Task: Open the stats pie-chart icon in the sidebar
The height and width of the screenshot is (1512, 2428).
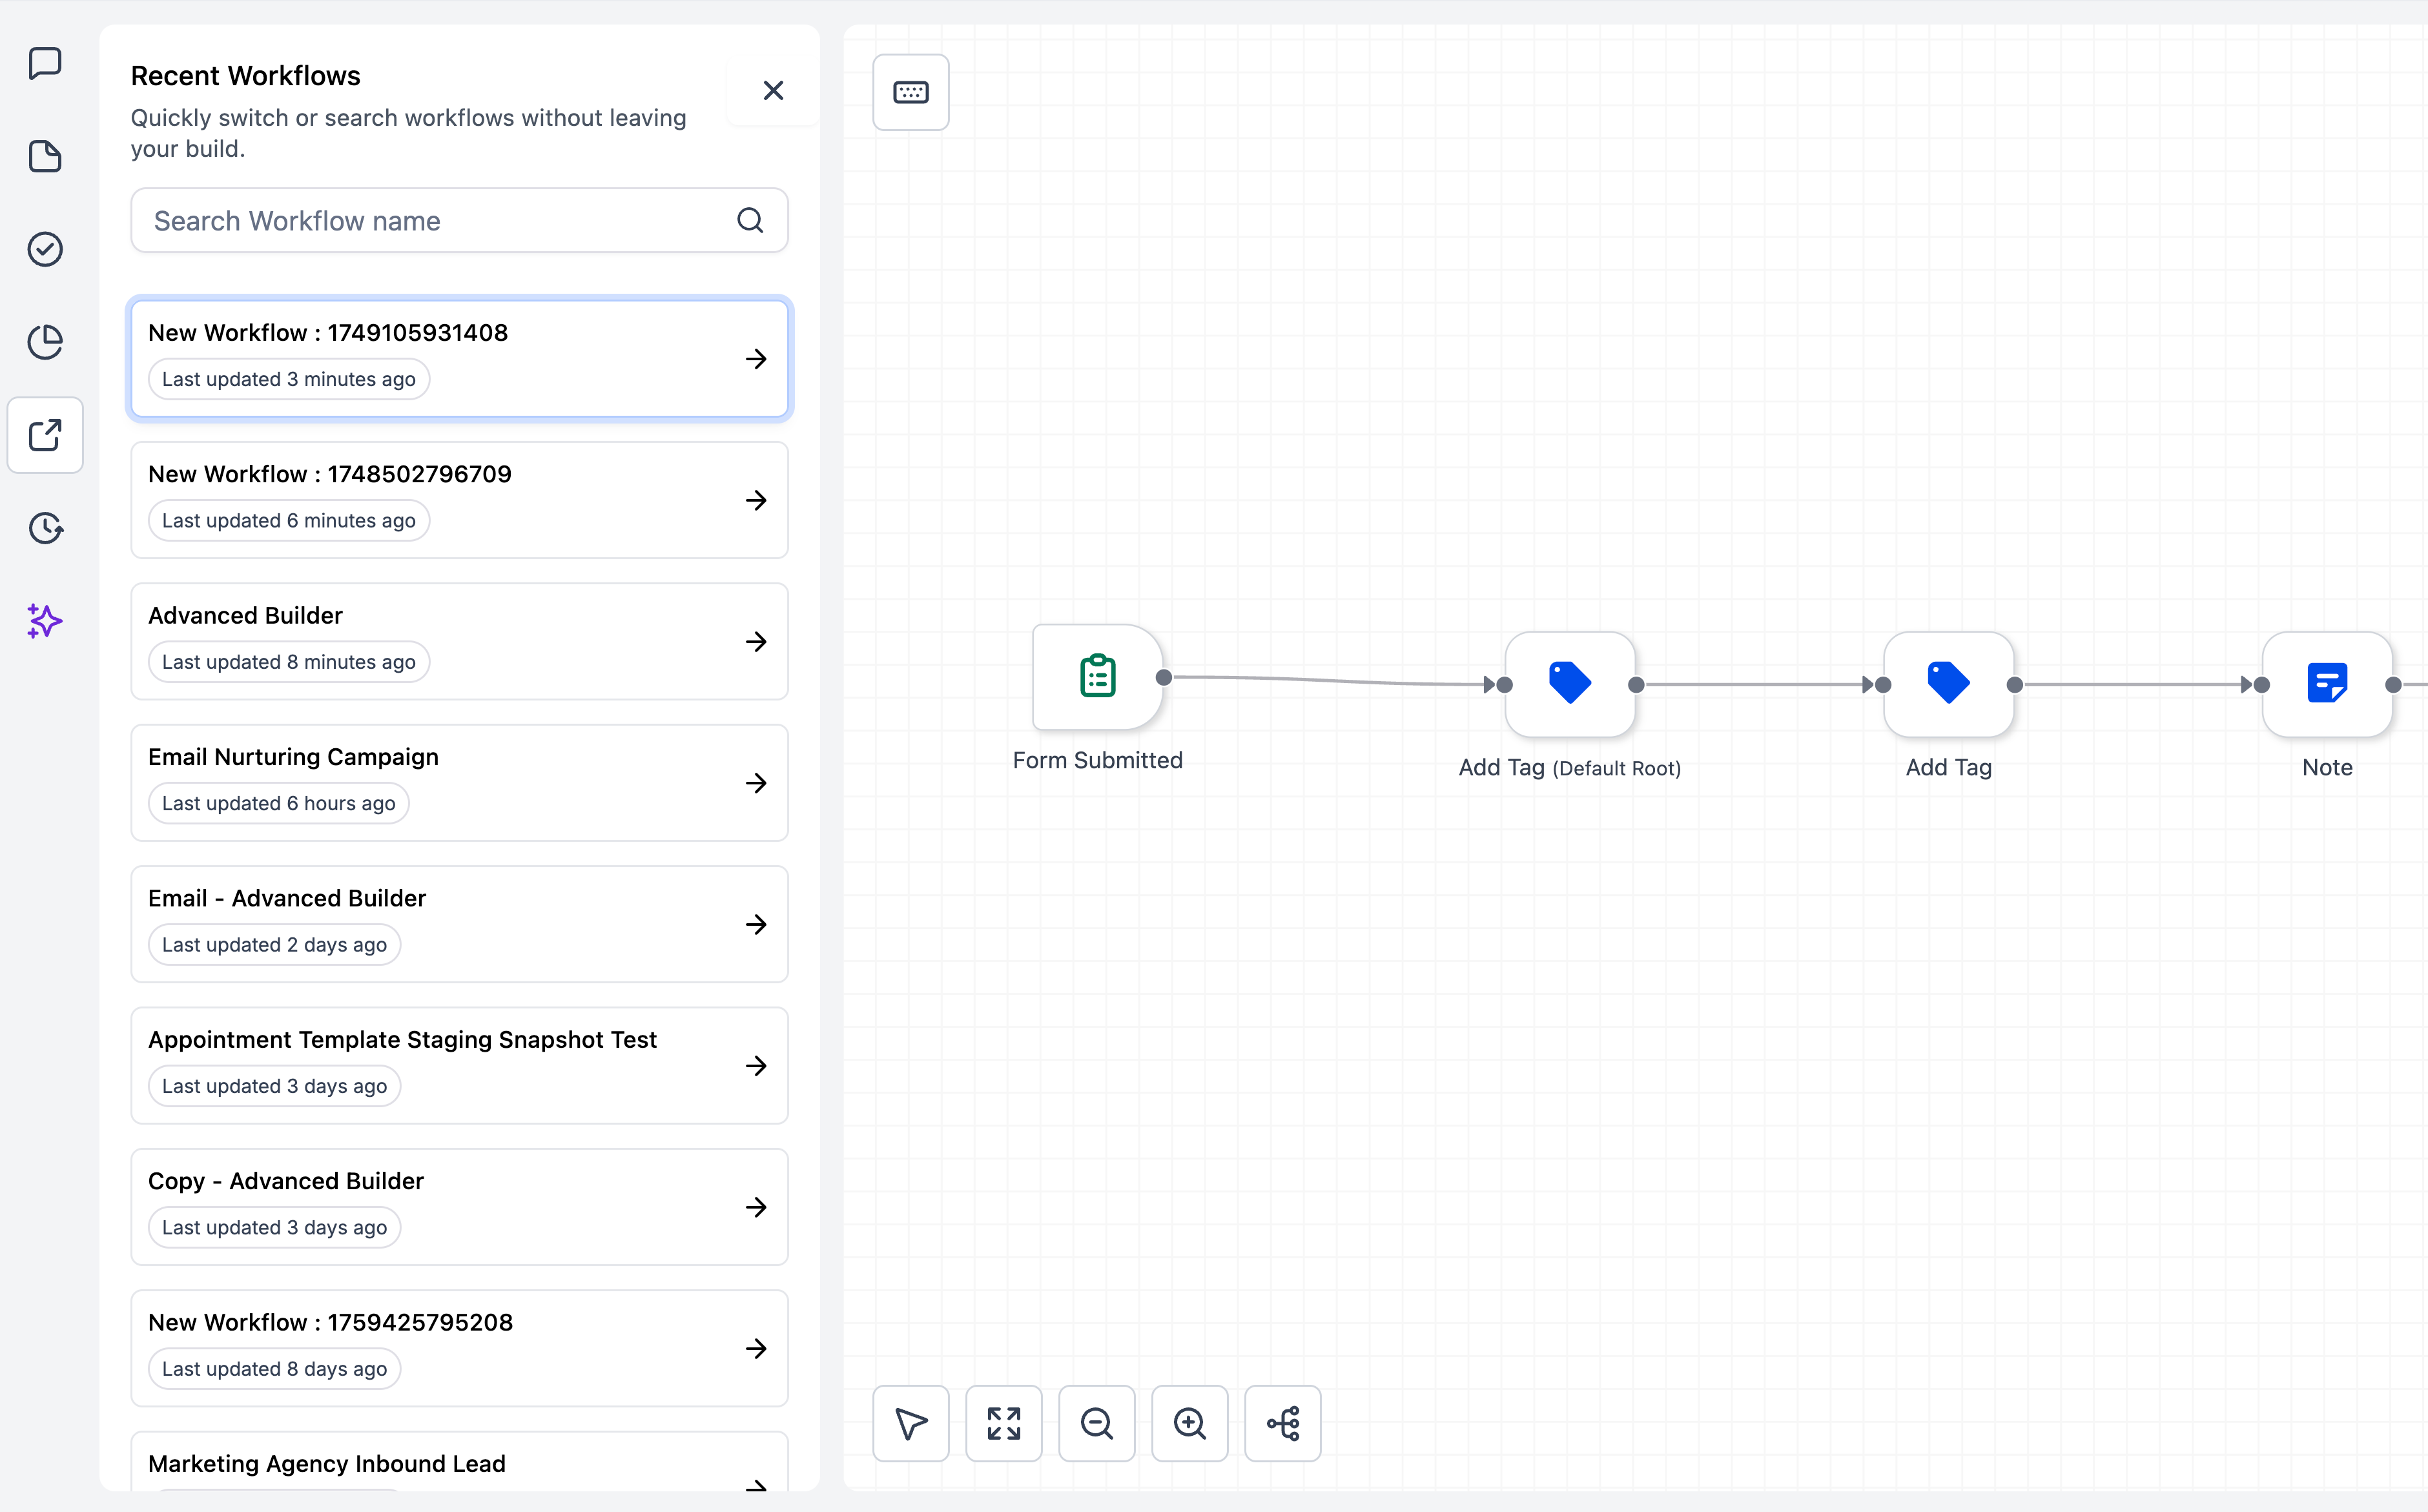Action: pyautogui.click(x=45, y=341)
